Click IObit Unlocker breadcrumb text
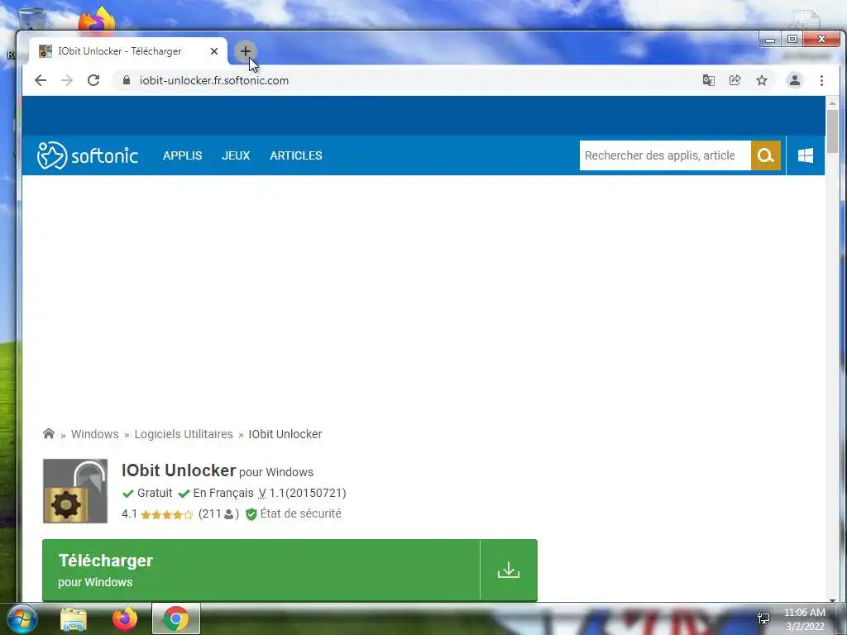The height and width of the screenshot is (635, 847). [x=285, y=434]
